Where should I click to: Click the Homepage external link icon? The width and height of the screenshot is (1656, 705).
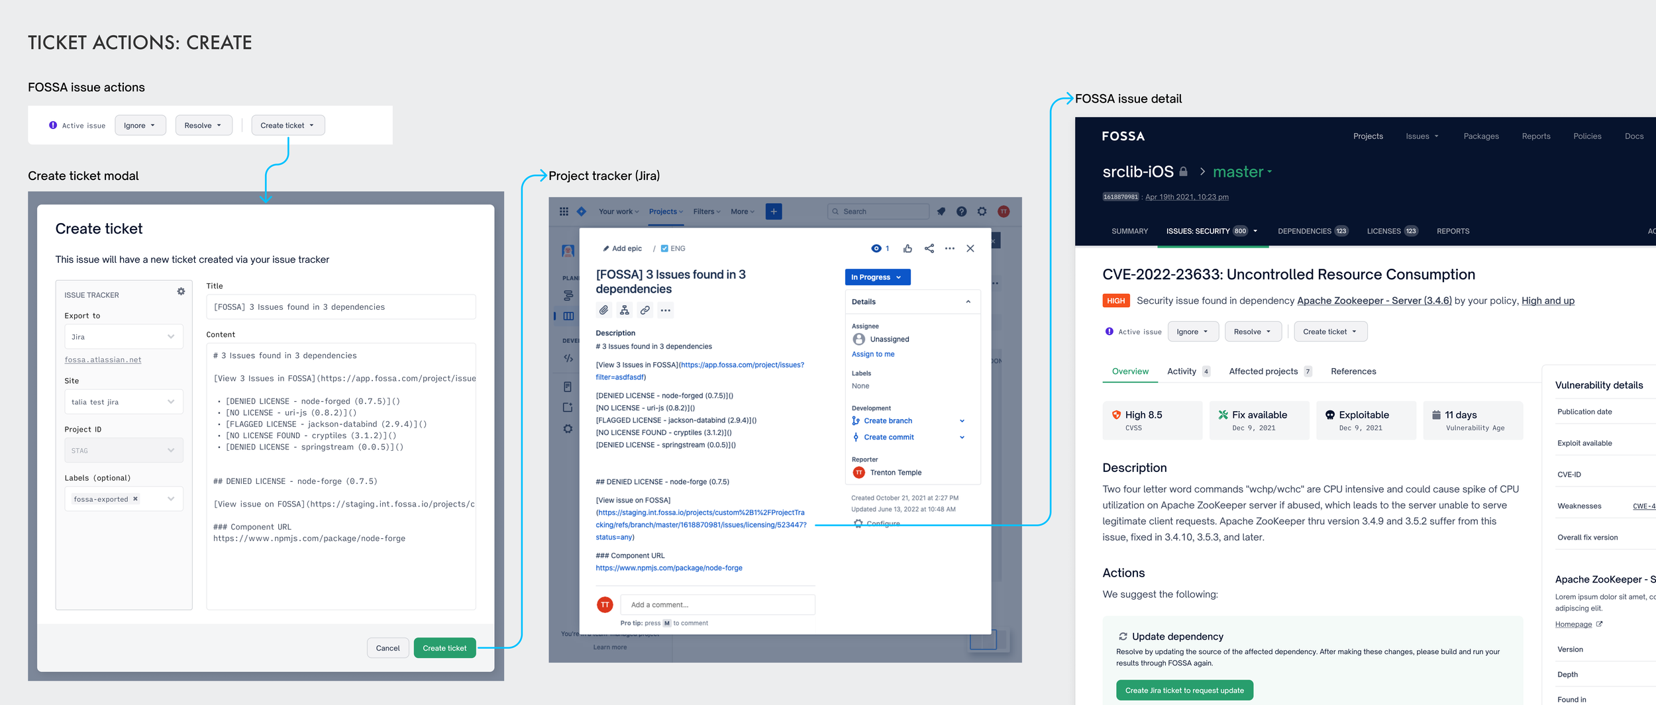tap(1599, 624)
